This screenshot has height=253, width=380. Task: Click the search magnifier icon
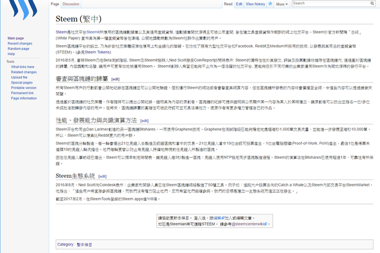pos(372,4)
